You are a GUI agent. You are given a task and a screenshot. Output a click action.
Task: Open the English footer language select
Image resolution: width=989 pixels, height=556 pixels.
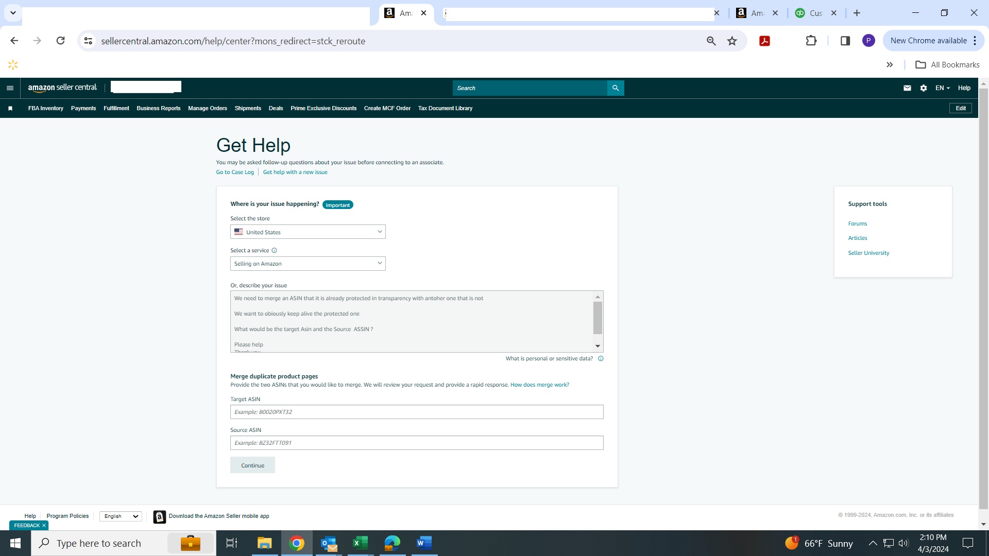[121, 516]
